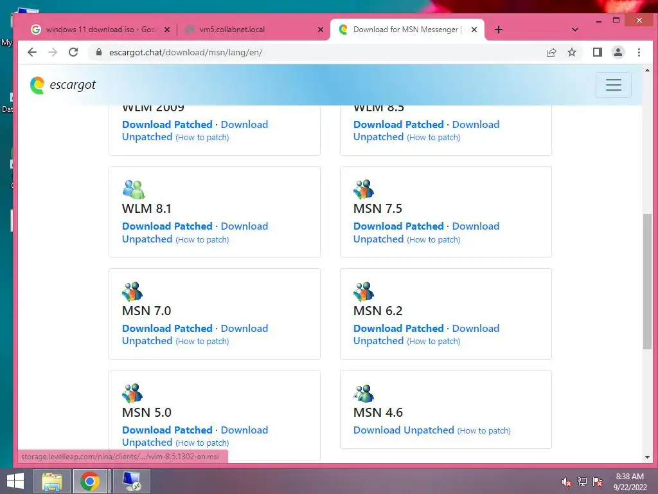
Task: Download Unpatched WLM 8.5 link
Action: [x=476, y=124]
